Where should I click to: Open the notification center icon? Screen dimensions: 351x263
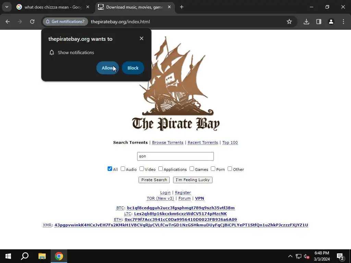[x=340, y=256]
